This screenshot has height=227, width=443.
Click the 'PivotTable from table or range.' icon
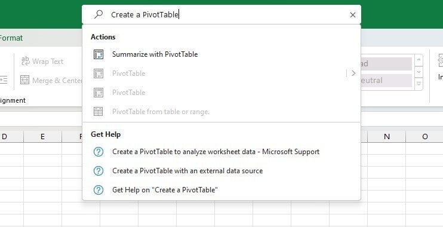(99, 112)
